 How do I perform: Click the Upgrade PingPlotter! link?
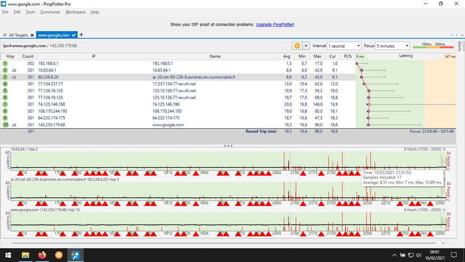275,24
